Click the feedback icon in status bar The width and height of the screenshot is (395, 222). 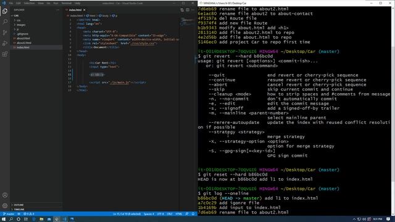tap(187, 214)
